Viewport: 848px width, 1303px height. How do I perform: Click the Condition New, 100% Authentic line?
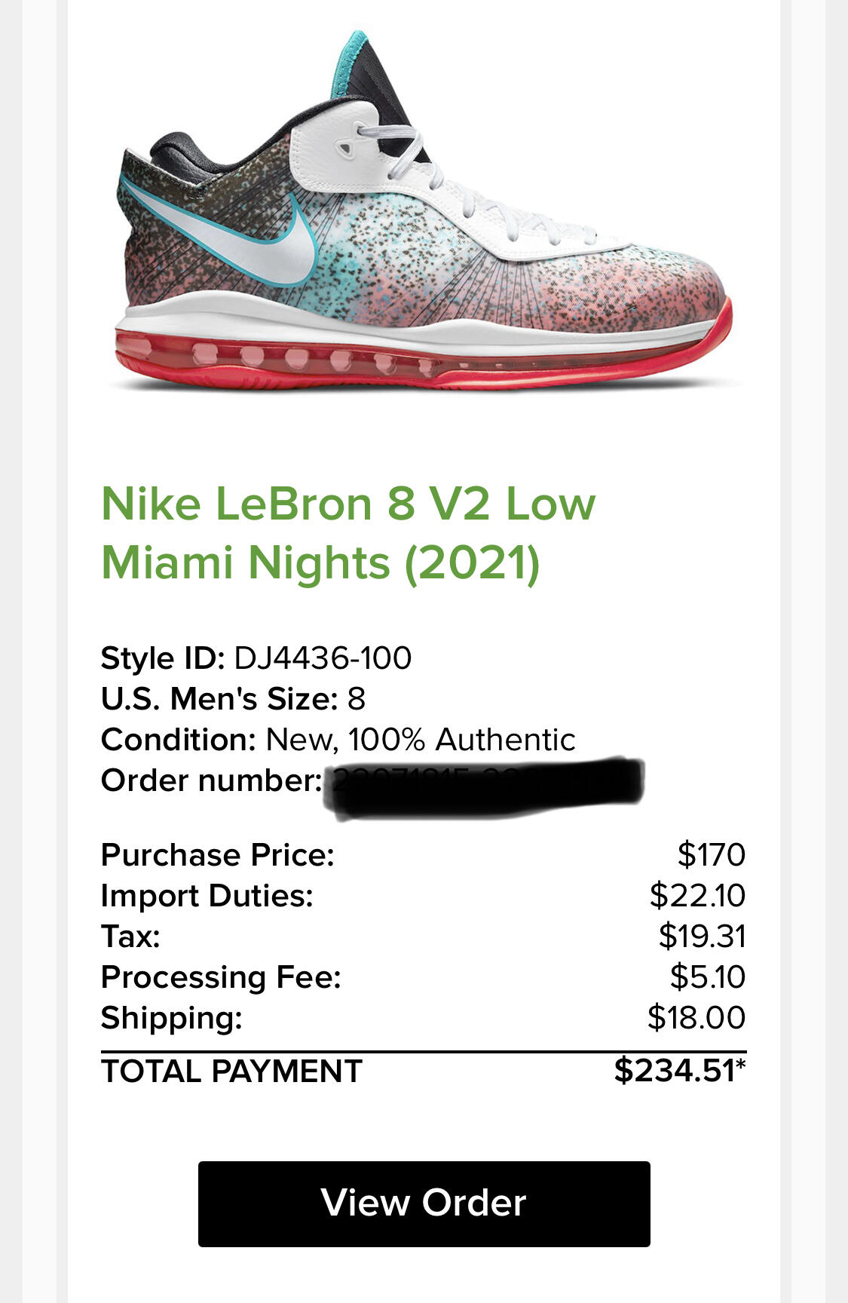coord(338,740)
